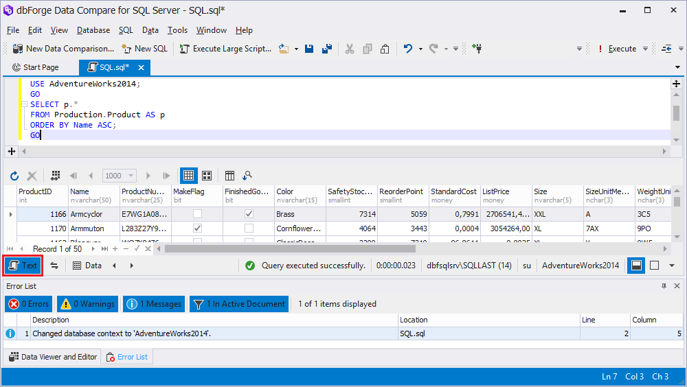Open the Redo history dropdown

click(x=446, y=49)
